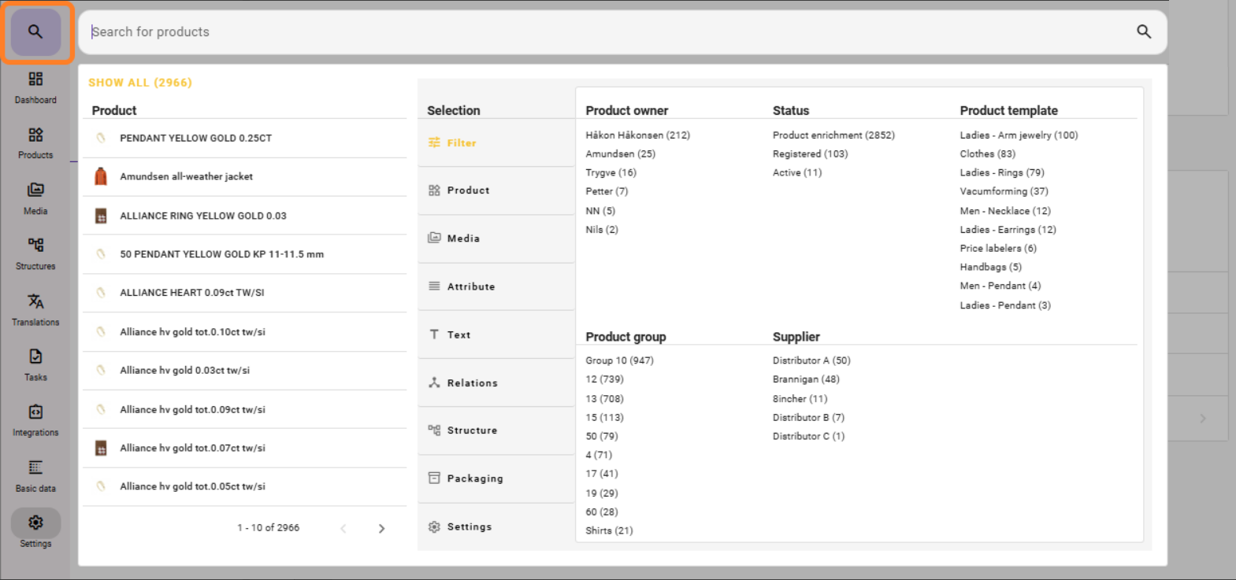Filter by product owner Håkon Håkonsen

pyautogui.click(x=637, y=135)
